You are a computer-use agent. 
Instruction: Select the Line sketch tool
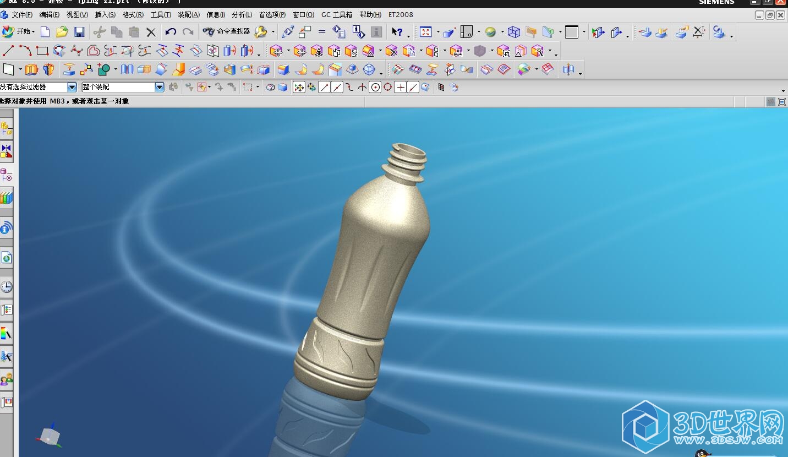(8, 51)
